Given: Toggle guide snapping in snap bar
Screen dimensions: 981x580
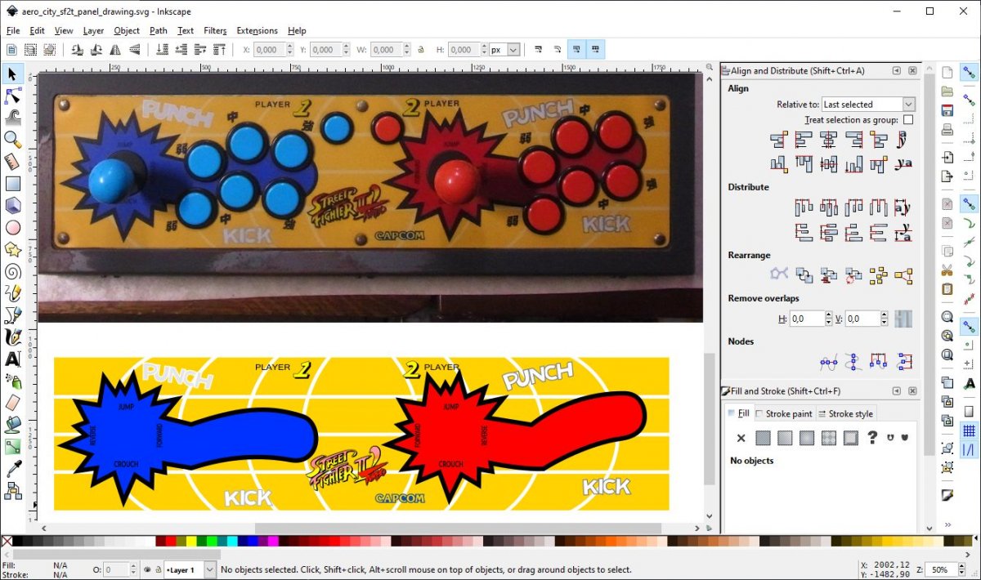Looking at the screenshot, I should pyautogui.click(x=970, y=449).
